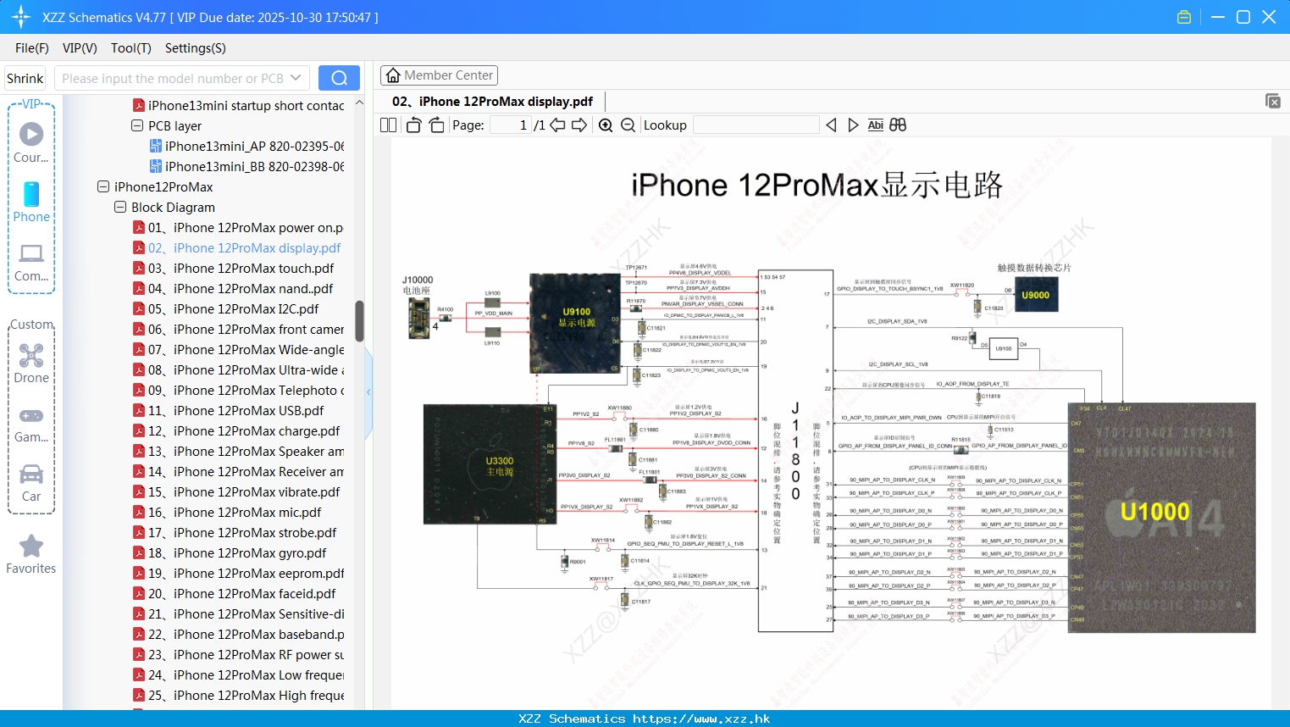
Task: Click the XZZ logo icon
Action: 21,17
